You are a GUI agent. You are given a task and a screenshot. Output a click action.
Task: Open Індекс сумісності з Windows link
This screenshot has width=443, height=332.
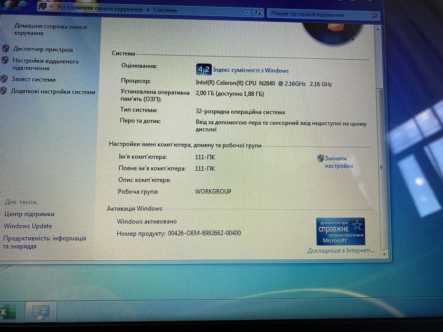click(251, 70)
